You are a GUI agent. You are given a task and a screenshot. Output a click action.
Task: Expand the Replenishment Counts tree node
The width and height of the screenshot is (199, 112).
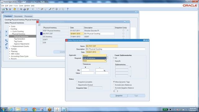click(11, 46)
